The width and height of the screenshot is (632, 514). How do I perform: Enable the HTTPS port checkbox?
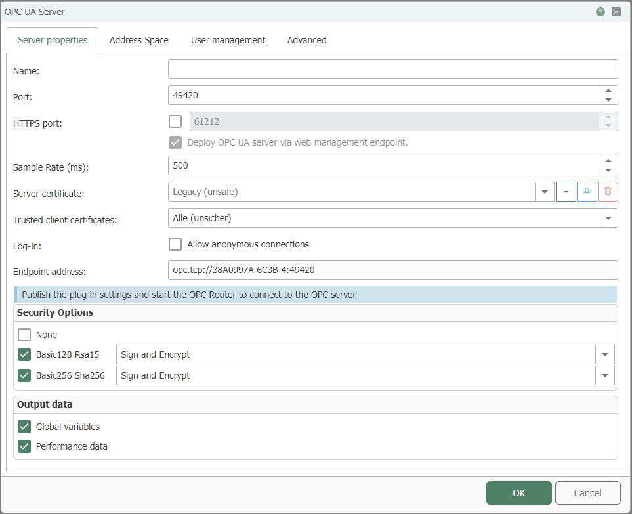click(x=175, y=121)
